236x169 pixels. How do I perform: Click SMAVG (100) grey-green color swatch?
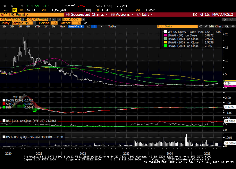[x=165, y=39]
